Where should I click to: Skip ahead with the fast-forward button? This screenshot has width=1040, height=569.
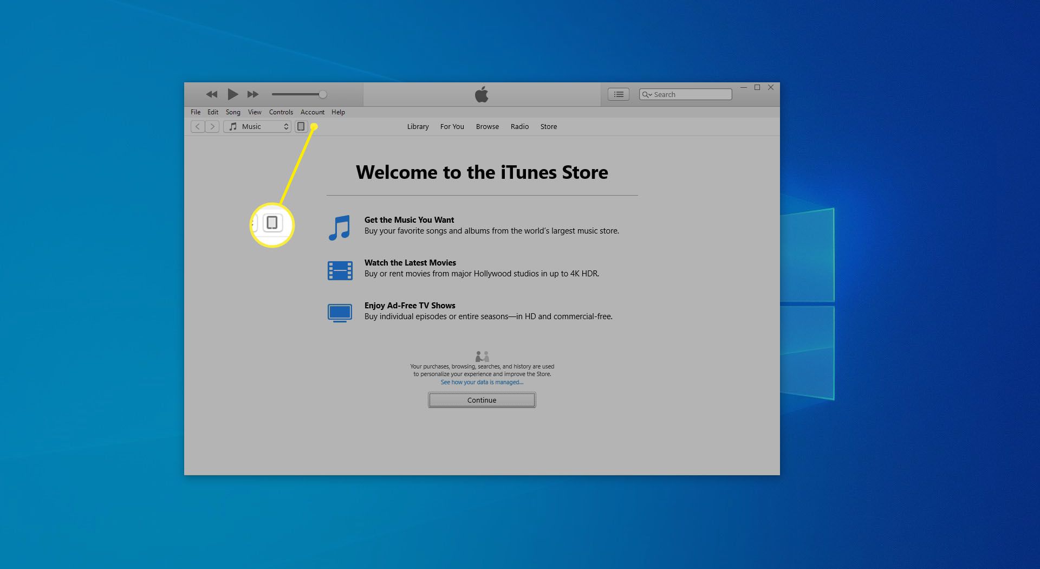pyautogui.click(x=253, y=94)
